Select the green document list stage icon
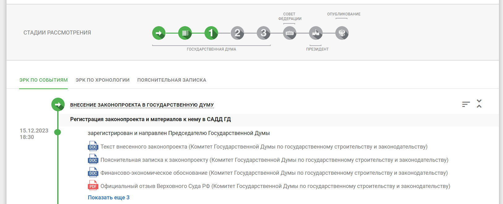503x204 pixels. click(x=185, y=33)
